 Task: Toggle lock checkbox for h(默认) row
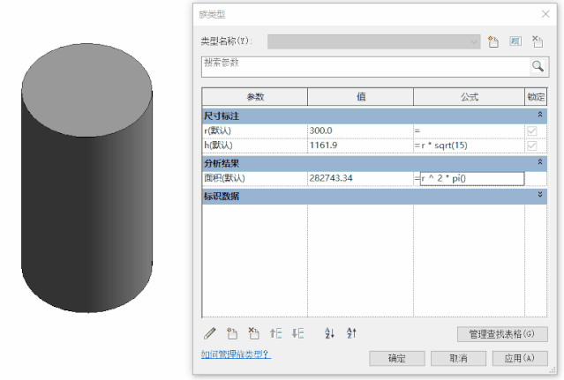point(532,145)
